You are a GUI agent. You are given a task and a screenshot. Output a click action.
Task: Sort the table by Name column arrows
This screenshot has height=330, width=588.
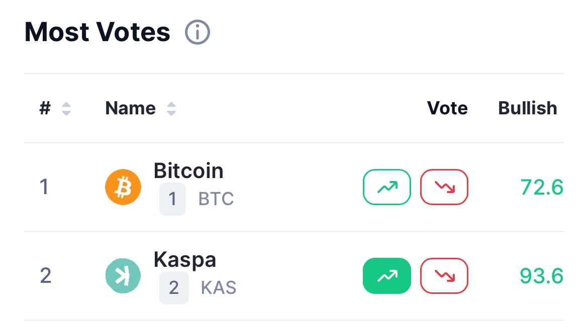tap(171, 109)
